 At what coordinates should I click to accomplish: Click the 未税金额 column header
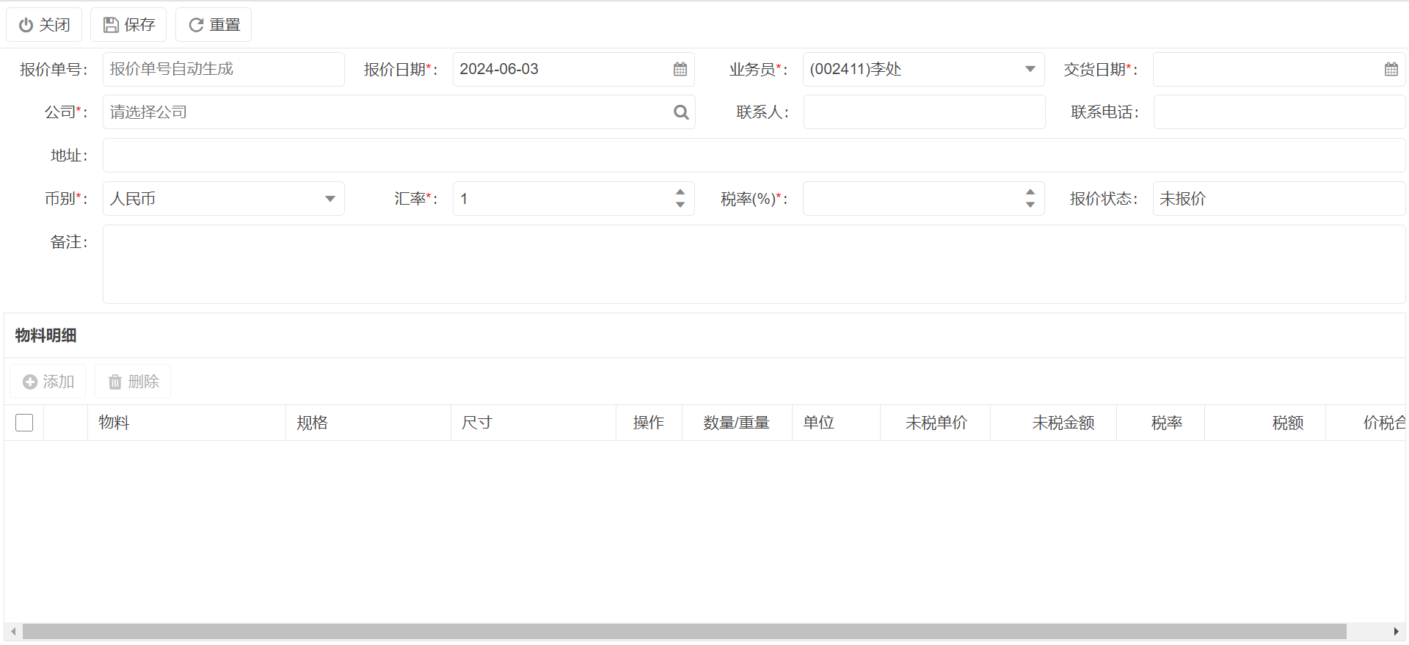[1053, 423]
